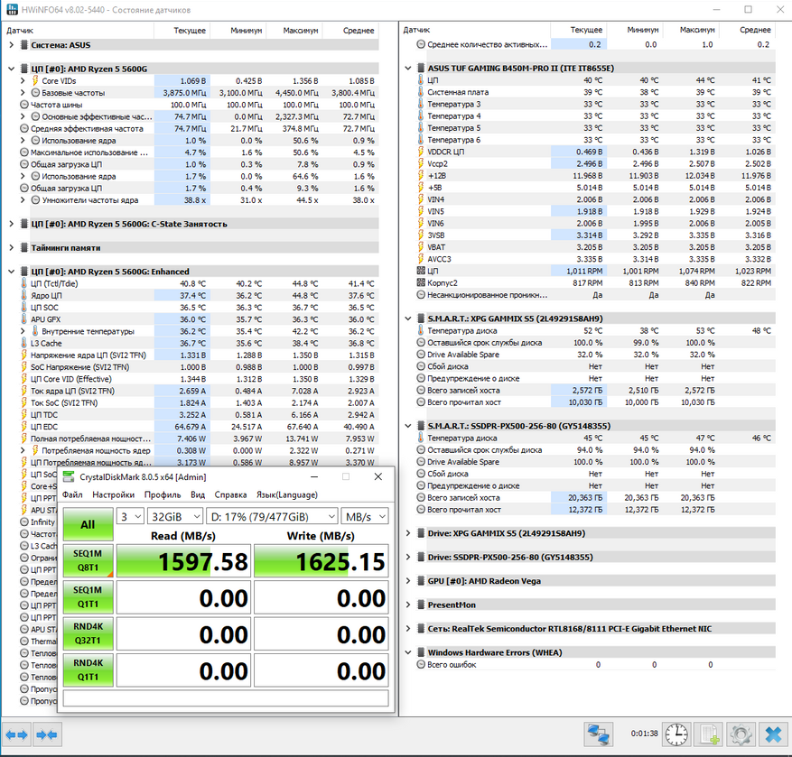Click the expand-layout arrows icon in HWiNFO

16,734
